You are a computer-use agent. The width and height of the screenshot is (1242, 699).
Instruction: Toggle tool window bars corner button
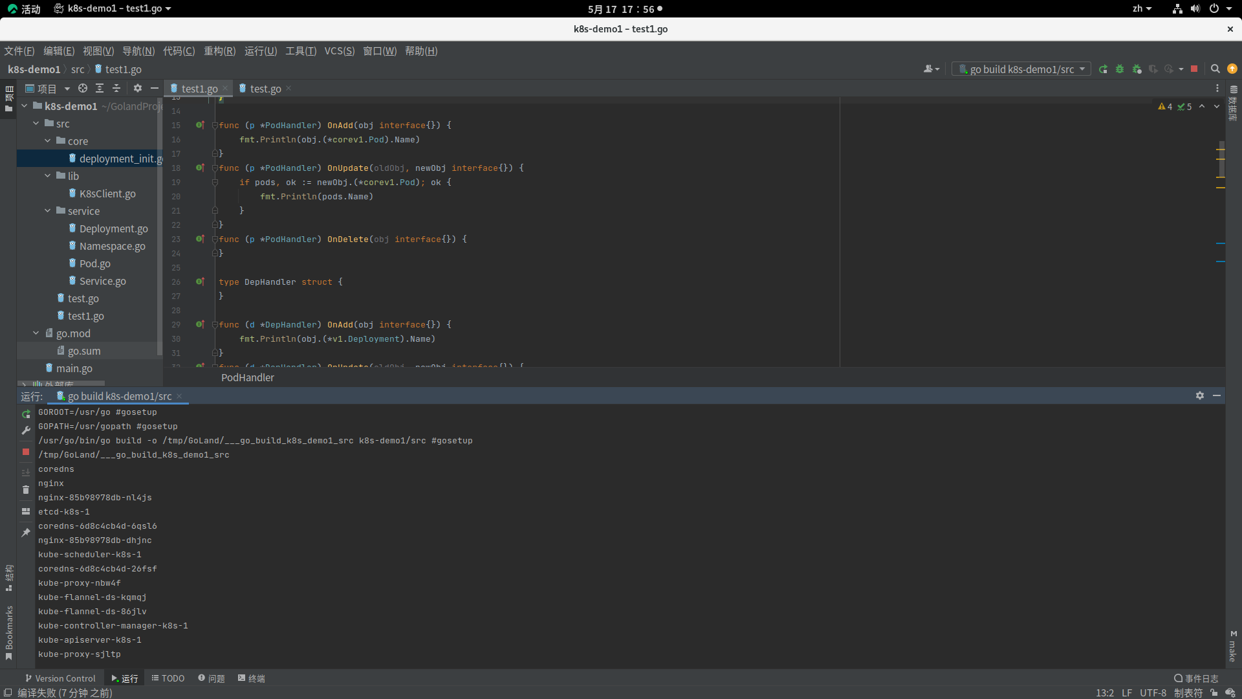8,693
